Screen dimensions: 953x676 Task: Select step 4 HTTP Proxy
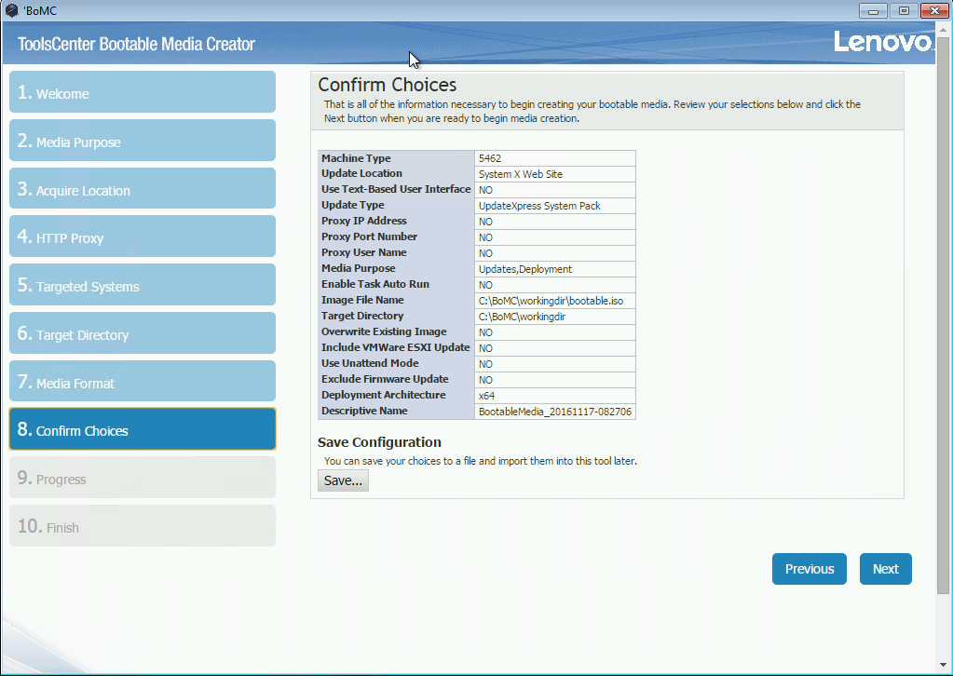point(143,237)
